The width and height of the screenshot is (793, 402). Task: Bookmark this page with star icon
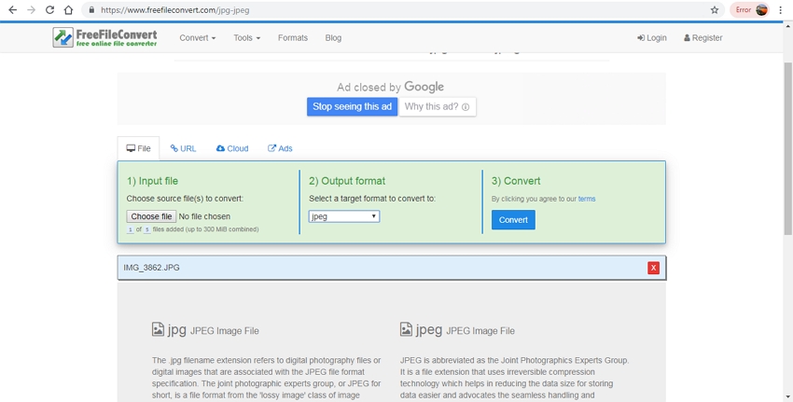coord(715,10)
